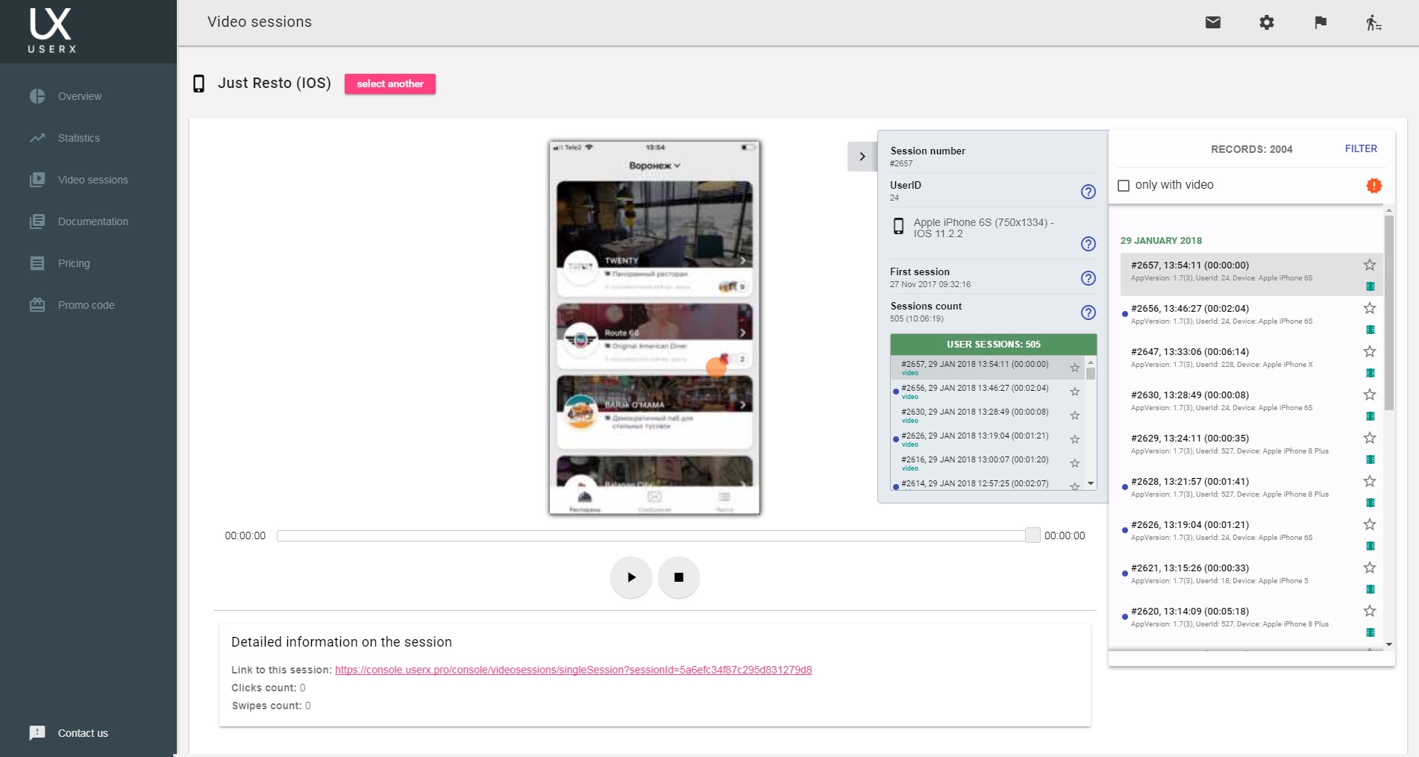Click help icon next to First session

point(1088,278)
